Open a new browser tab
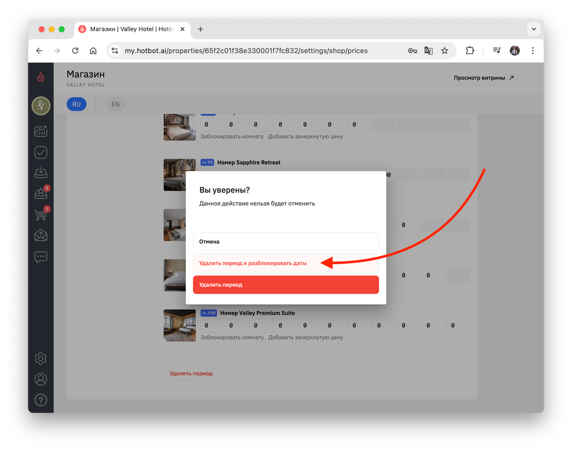This screenshot has width=572, height=450. 201,29
